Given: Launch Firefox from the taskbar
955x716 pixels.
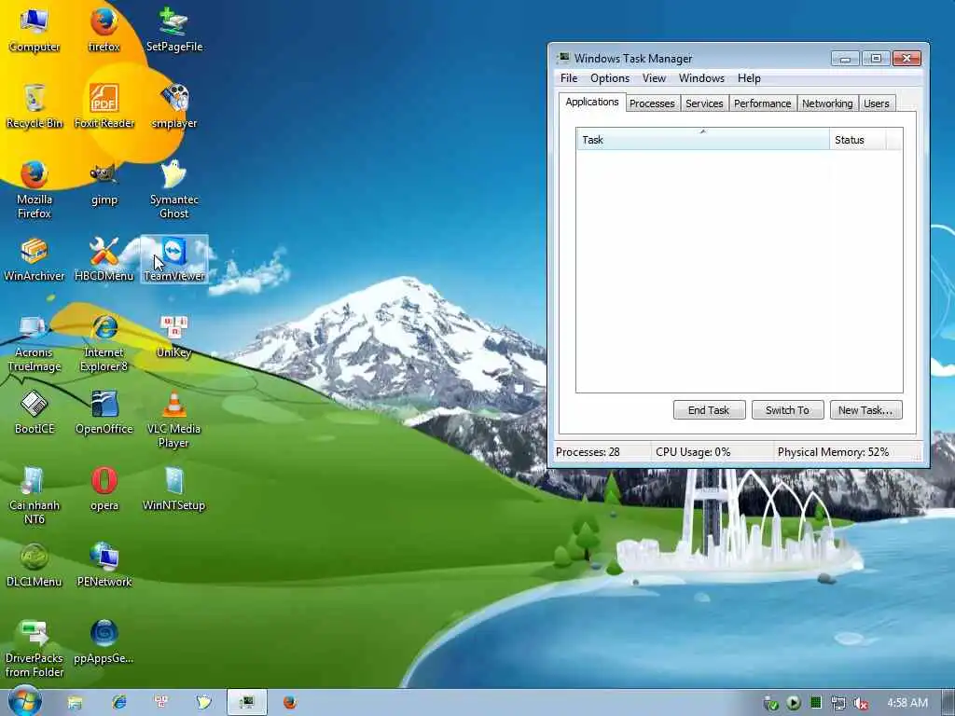Looking at the screenshot, I should [x=290, y=703].
